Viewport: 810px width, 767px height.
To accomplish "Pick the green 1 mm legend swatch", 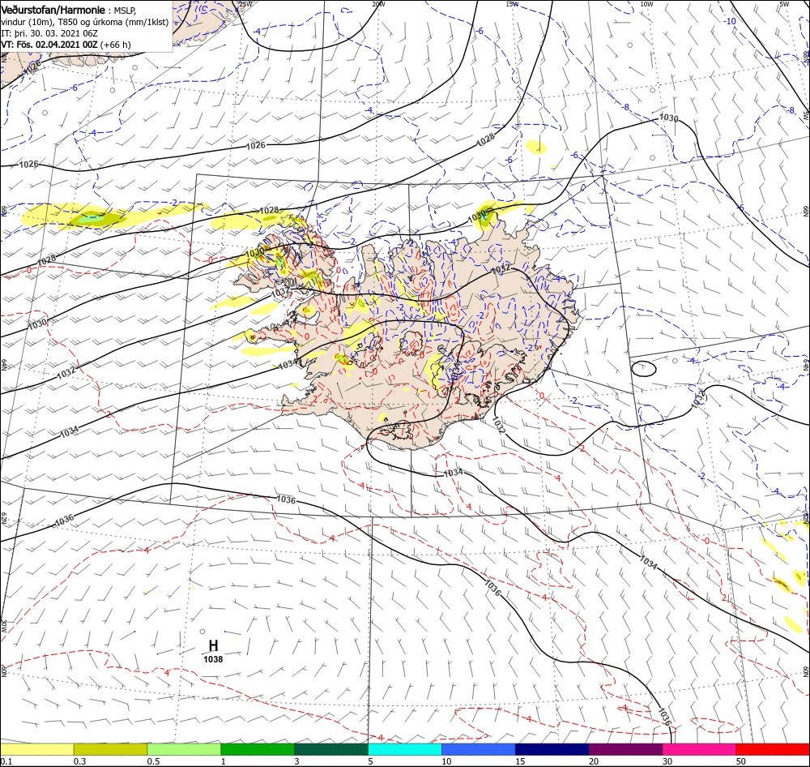I will click(258, 749).
